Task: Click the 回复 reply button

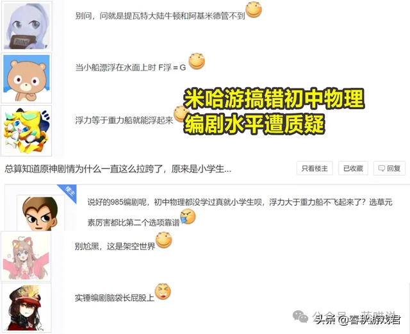Action: [389, 169]
